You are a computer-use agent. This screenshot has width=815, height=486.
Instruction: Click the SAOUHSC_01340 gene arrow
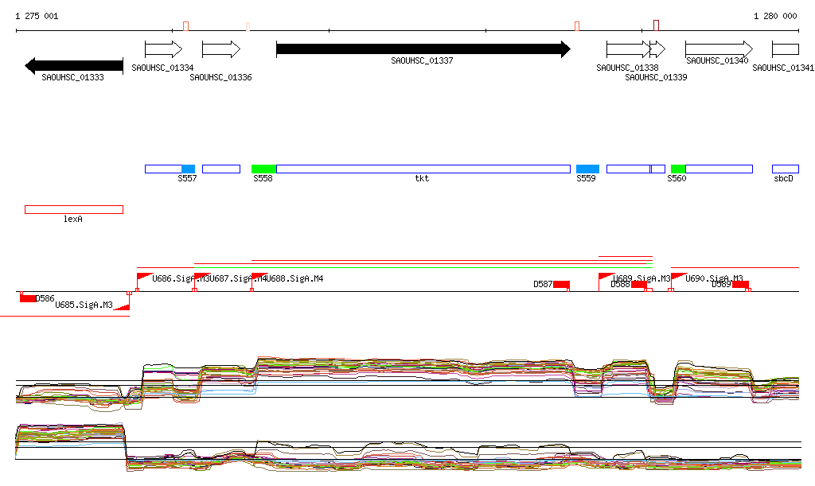(718, 49)
